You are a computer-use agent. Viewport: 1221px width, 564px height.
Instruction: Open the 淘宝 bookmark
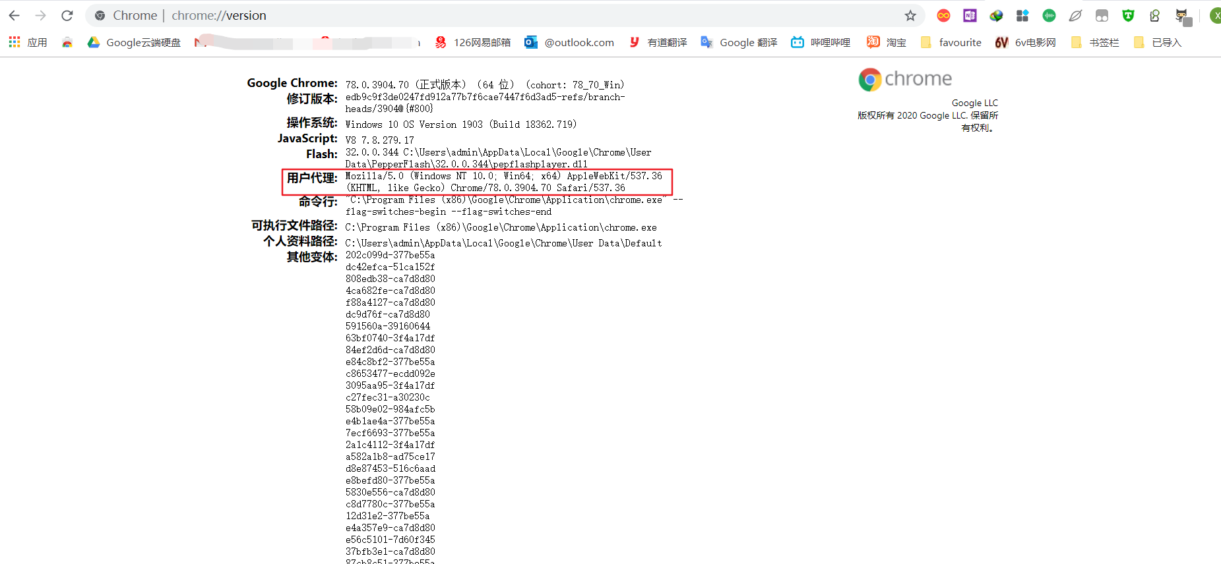(887, 42)
